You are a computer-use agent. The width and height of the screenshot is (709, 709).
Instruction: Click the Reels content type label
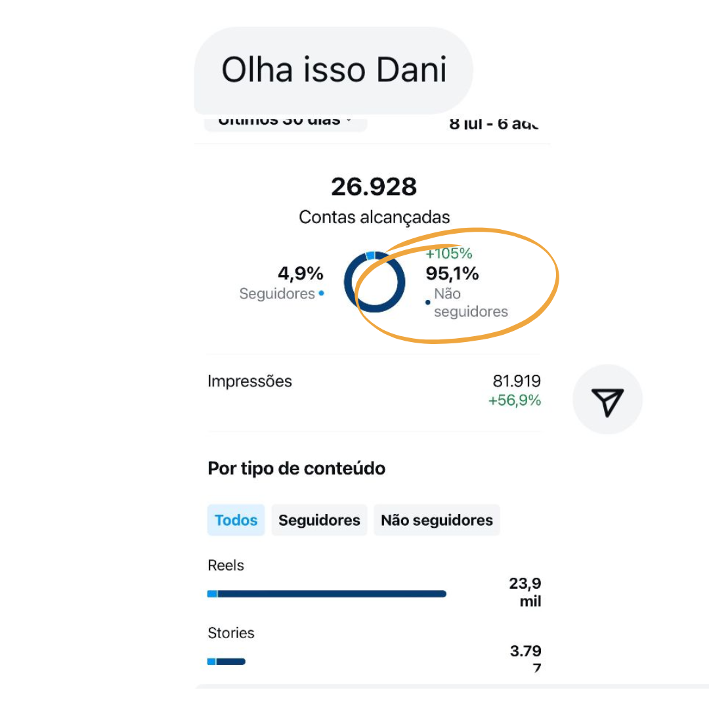(x=226, y=565)
